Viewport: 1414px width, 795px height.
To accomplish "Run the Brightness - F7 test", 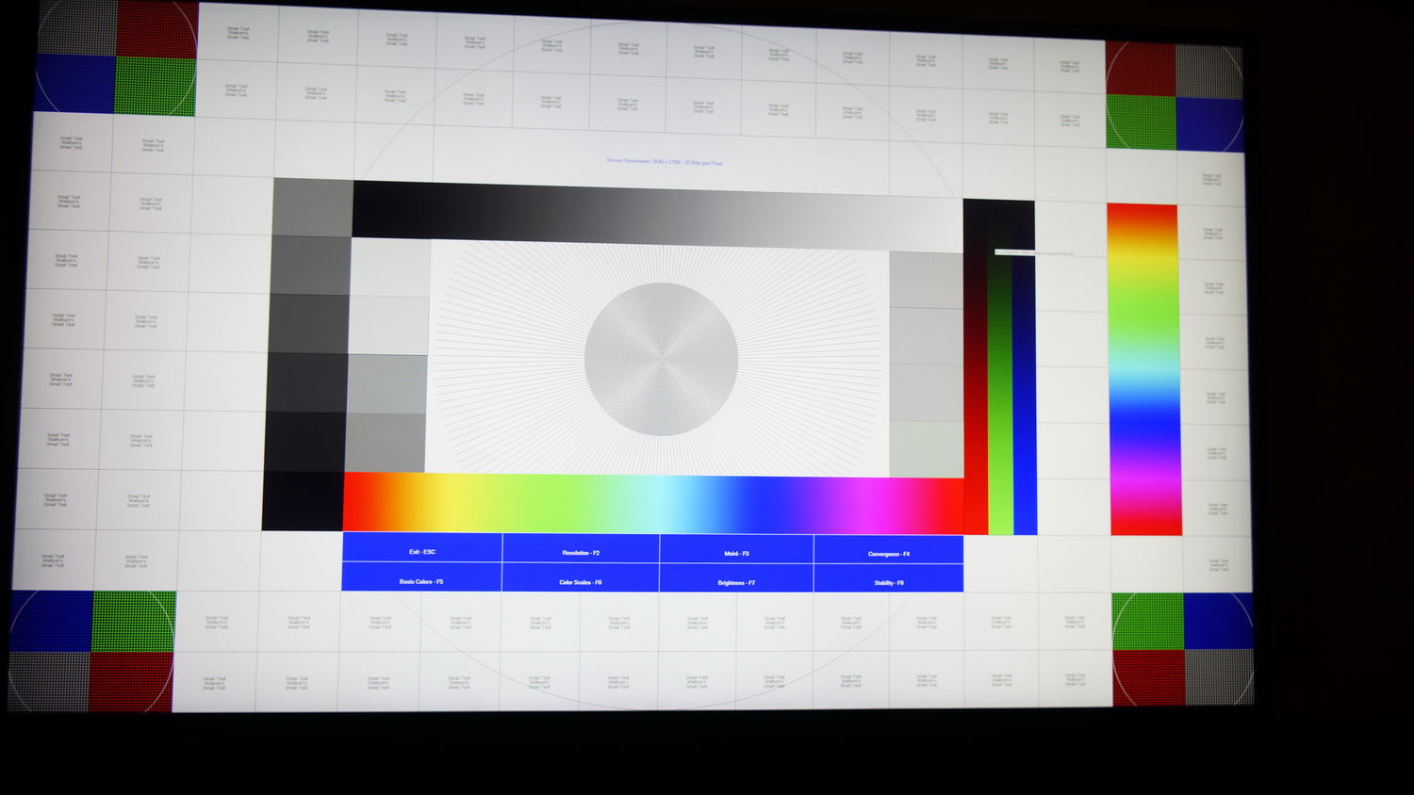I will (736, 582).
